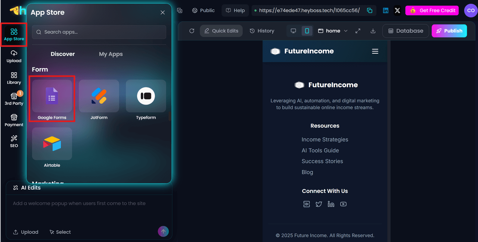Open the Success Stories link
Image resolution: width=478 pixels, height=242 pixels.
322,161
